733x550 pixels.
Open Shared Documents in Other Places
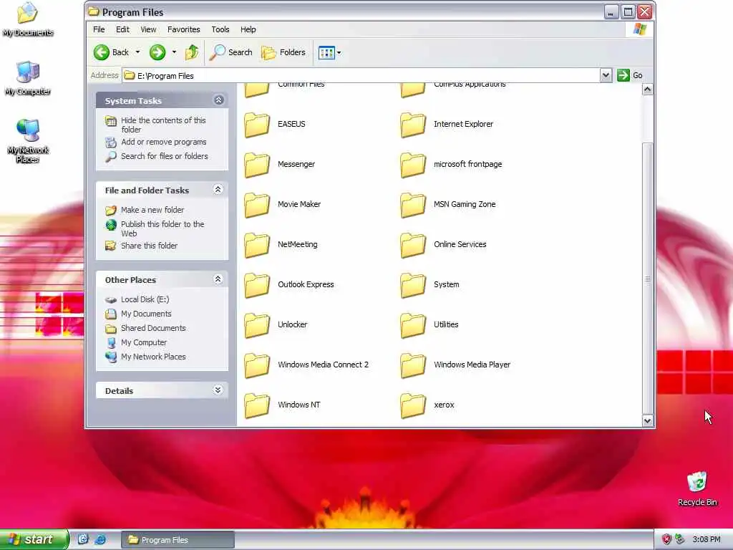click(153, 328)
